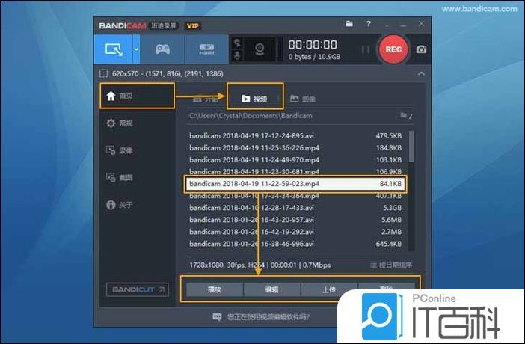Select highlighted file bandicam 2018-04-19 11-22-59-023.mp4
This screenshot has height=344, width=525.
[295, 184]
